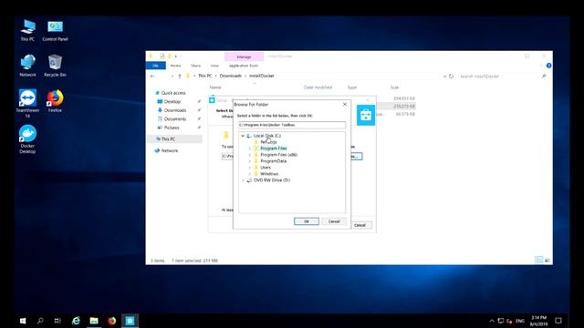Launch Docker Desktop shortcut
Image resolution: width=584 pixels, height=328 pixels.
(27, 138)
